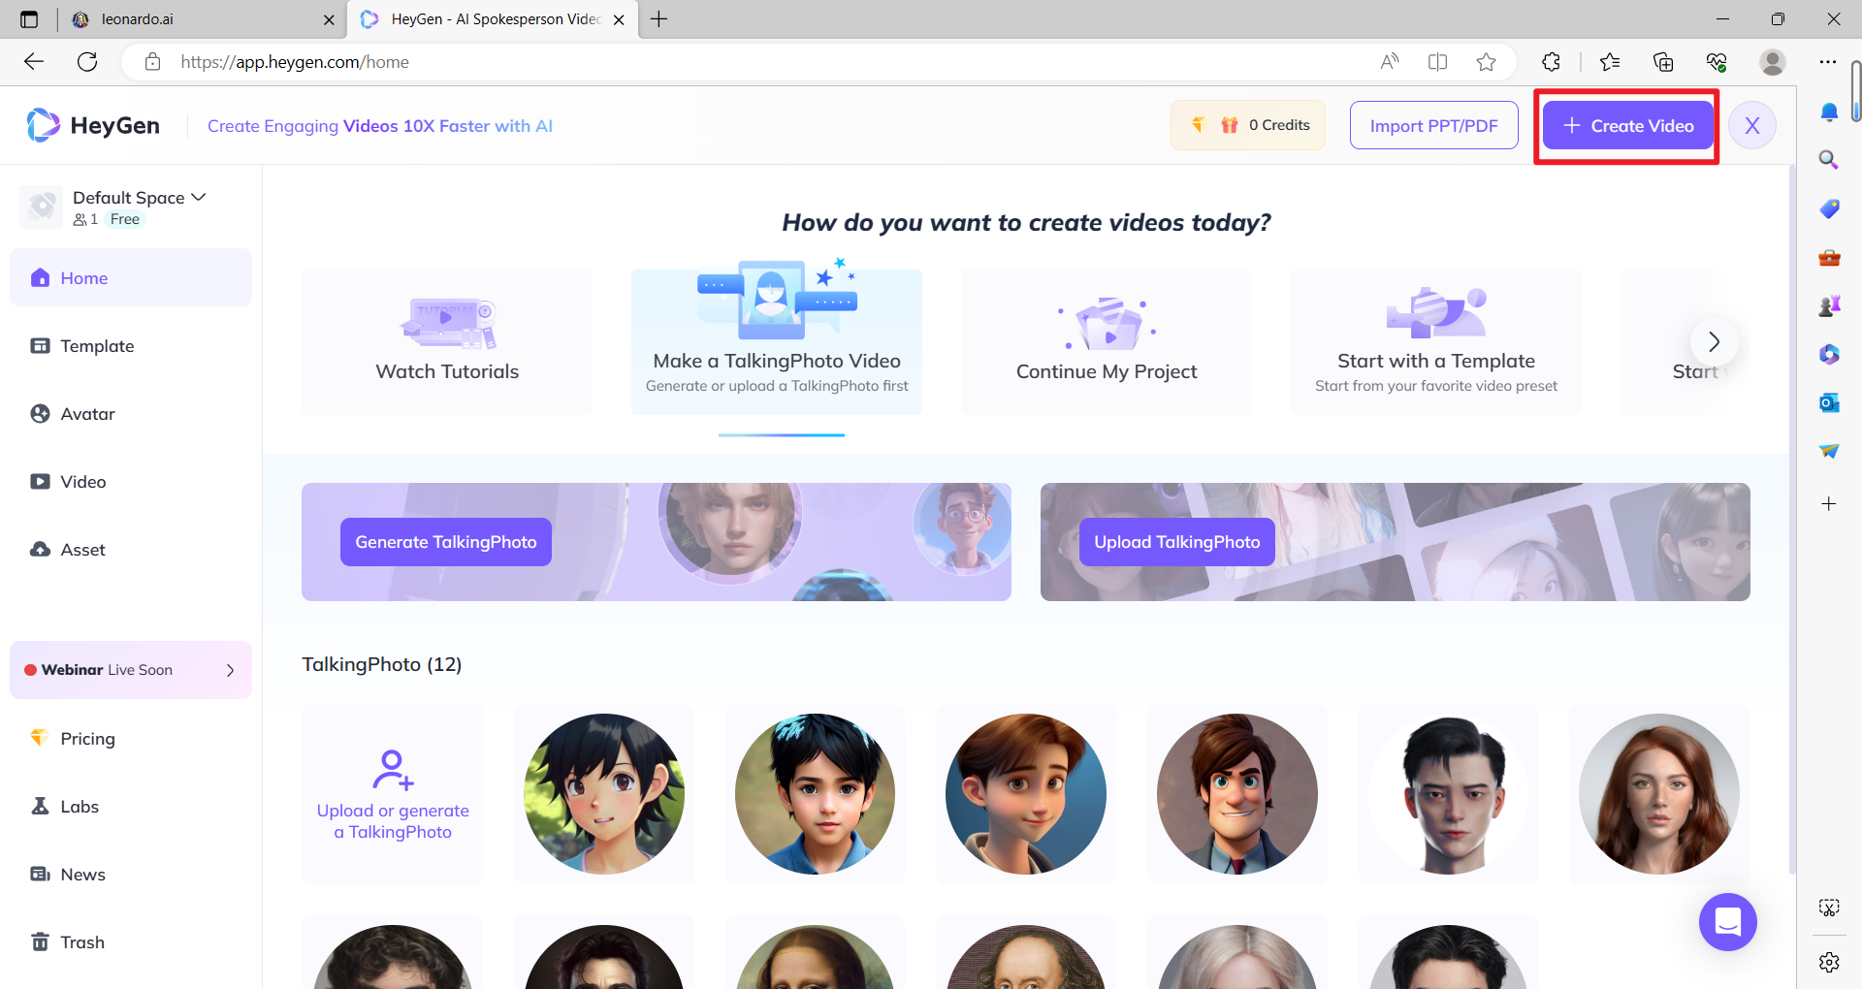
Task: Select the dark-haired young man avatar
Action: tap(1449, 794)
